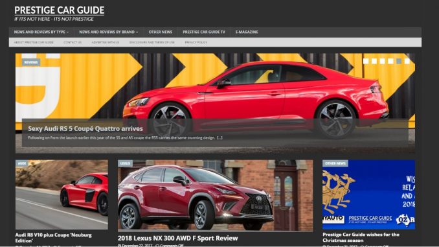Open the Advertise With Us page

[106, 42]
